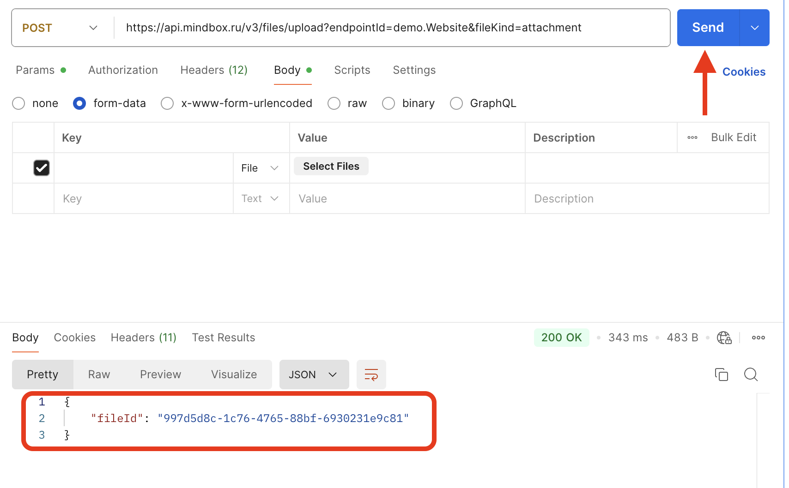Copy the response body with copy icon
Image resolution: width=789 pixels, height=488 pixels.
click(721, 375)
